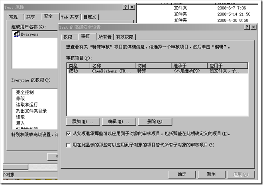Click 读取和运行 permission row
The image size is (263, 185).
(x=27, y=105)
